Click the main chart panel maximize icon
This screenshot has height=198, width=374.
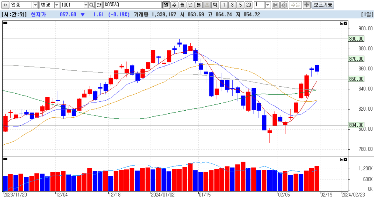tap(342, 23)
